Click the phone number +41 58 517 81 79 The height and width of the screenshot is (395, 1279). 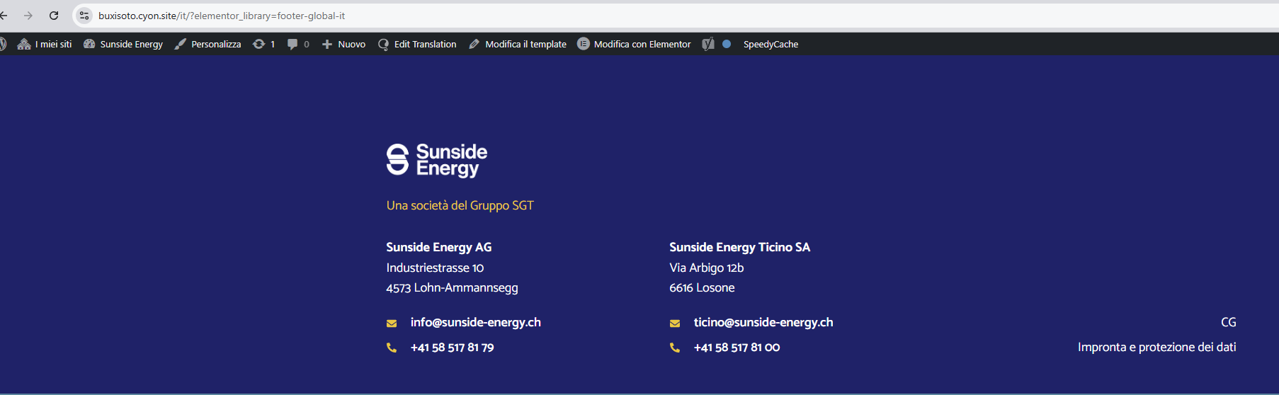point(452,348)
